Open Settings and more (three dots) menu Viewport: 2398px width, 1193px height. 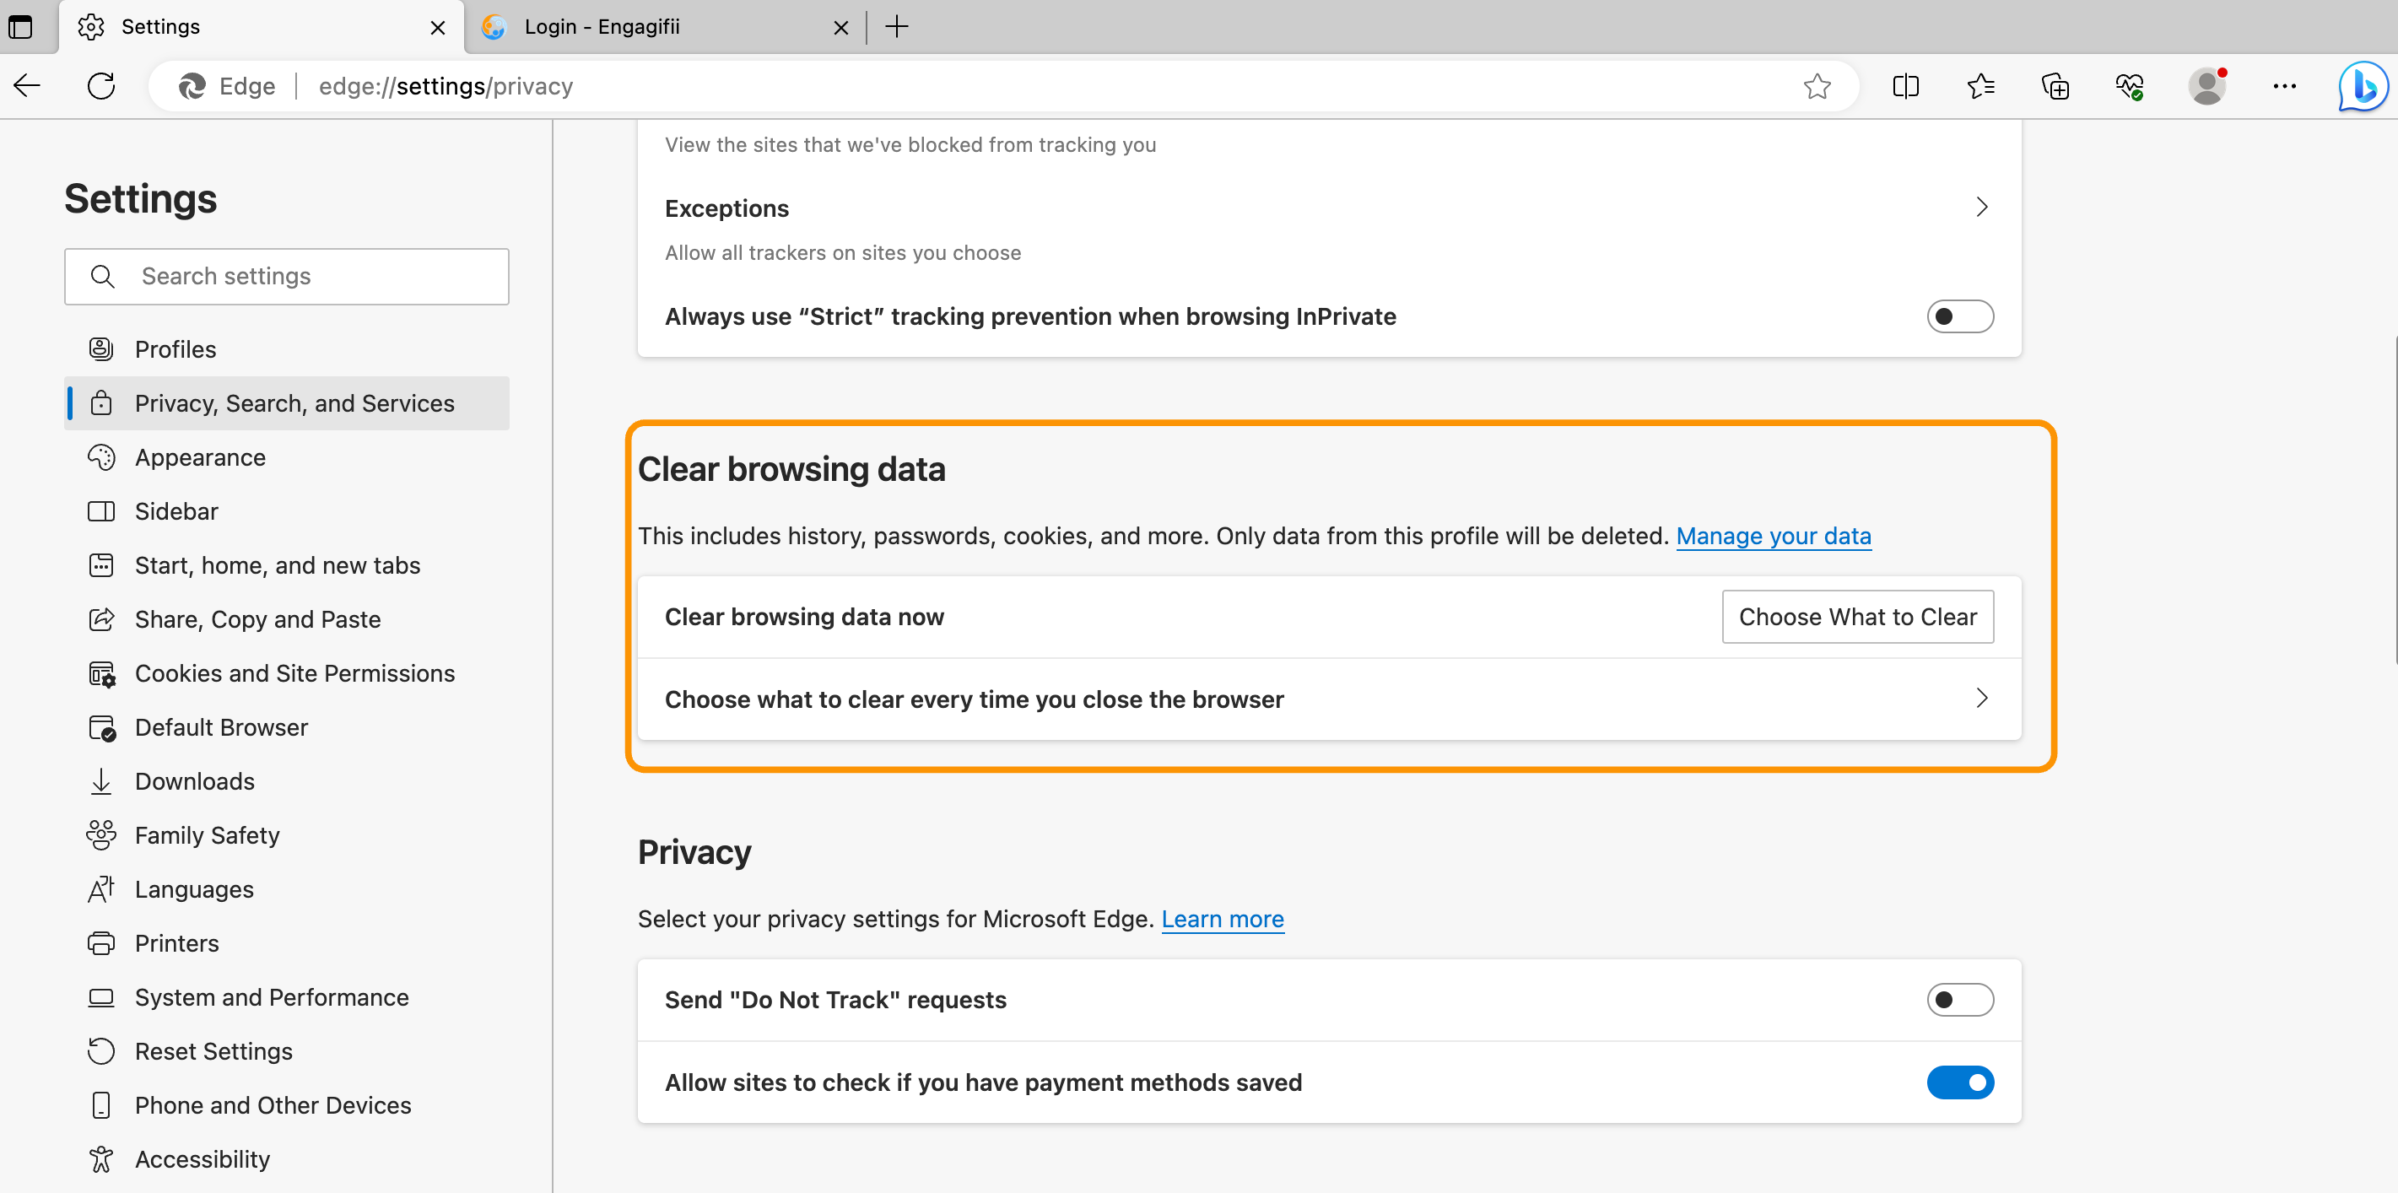coord(2283,87)
